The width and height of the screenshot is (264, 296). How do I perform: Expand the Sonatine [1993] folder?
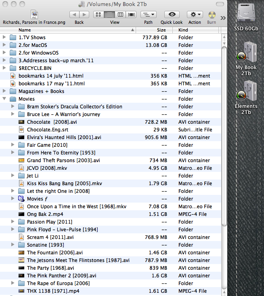tap(13, 245)
